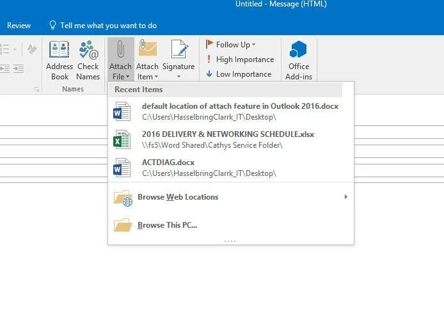Viewport: 444px width, 318px height.
Task: Click the Increase Indent icon
Action: [x=19, y=68]
